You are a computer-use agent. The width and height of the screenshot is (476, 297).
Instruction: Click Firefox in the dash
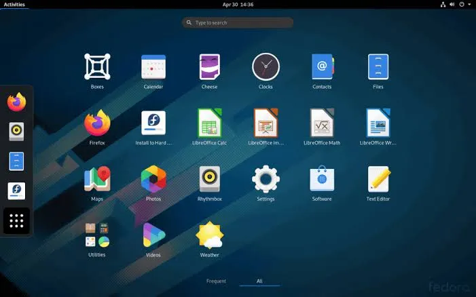pyautogui.click(x=17, y=102)
